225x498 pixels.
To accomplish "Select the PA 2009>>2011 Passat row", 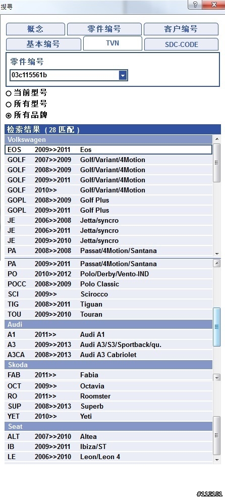I will pos(108,264).
